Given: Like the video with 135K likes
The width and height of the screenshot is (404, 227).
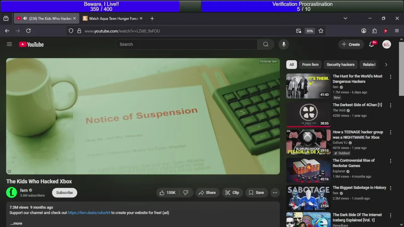Looking at the screenshot, I should (168, 193).
